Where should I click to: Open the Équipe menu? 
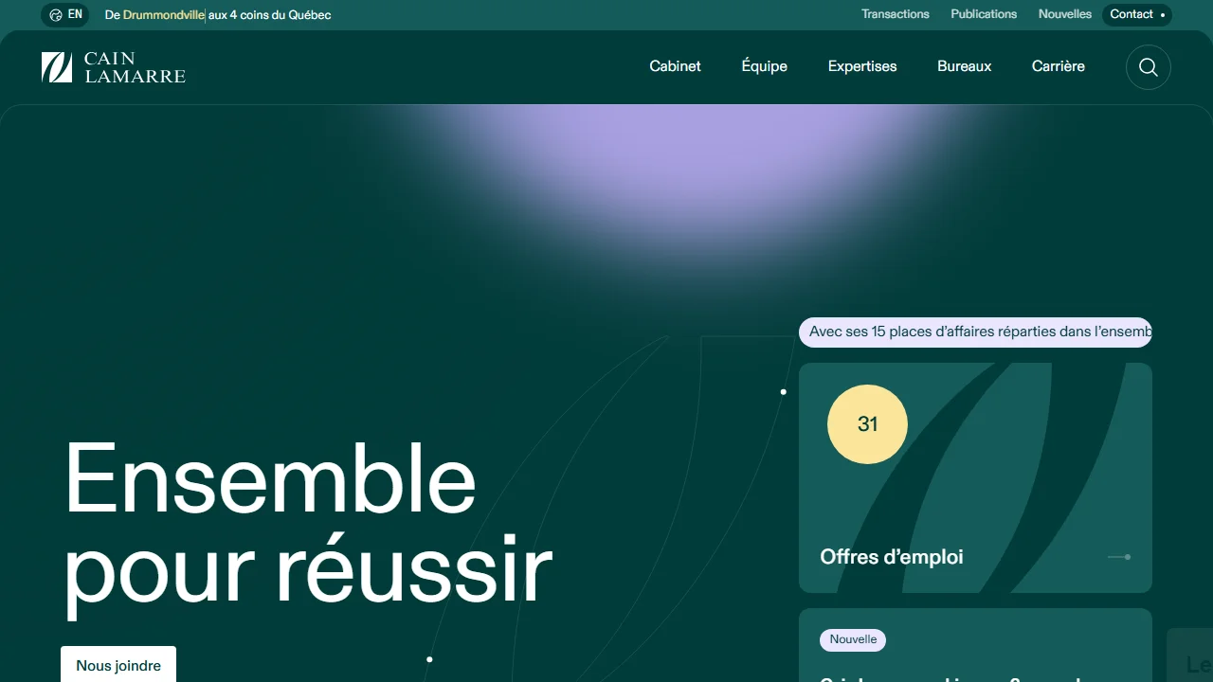765,66
